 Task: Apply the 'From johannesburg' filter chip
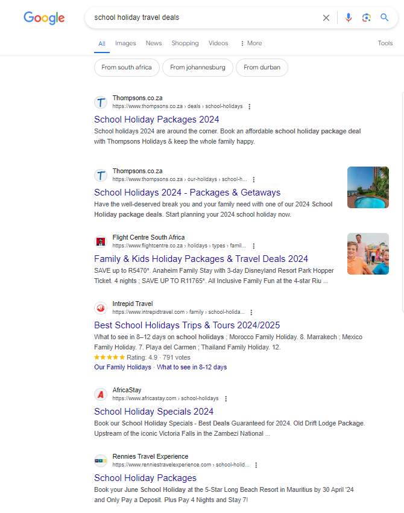198,68
